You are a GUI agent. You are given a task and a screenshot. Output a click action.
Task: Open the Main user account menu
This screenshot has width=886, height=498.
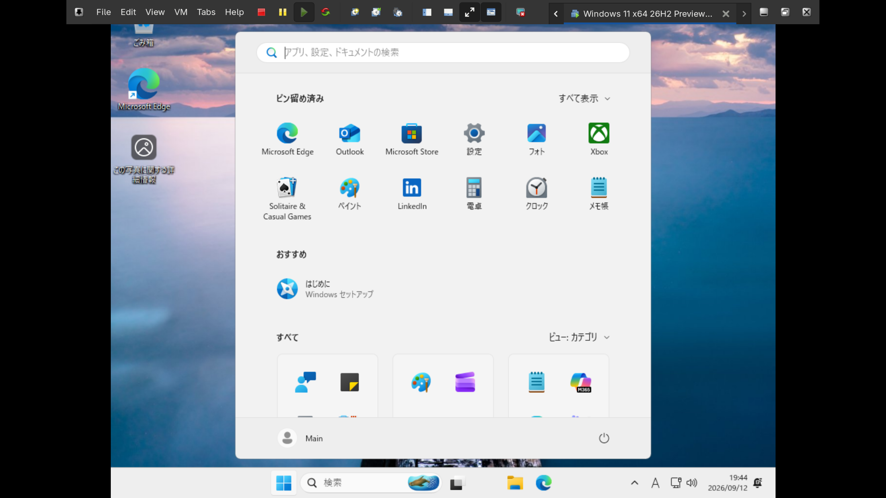click(301, 438)
